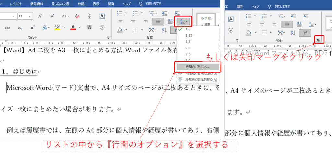Select 行間のオプション from the spacing list
Viewport: 332px width, 155px height.
[x=197, y=67]
